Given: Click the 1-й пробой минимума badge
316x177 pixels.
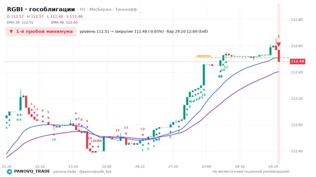Looking at the screenshot, I should pos(41,31).
